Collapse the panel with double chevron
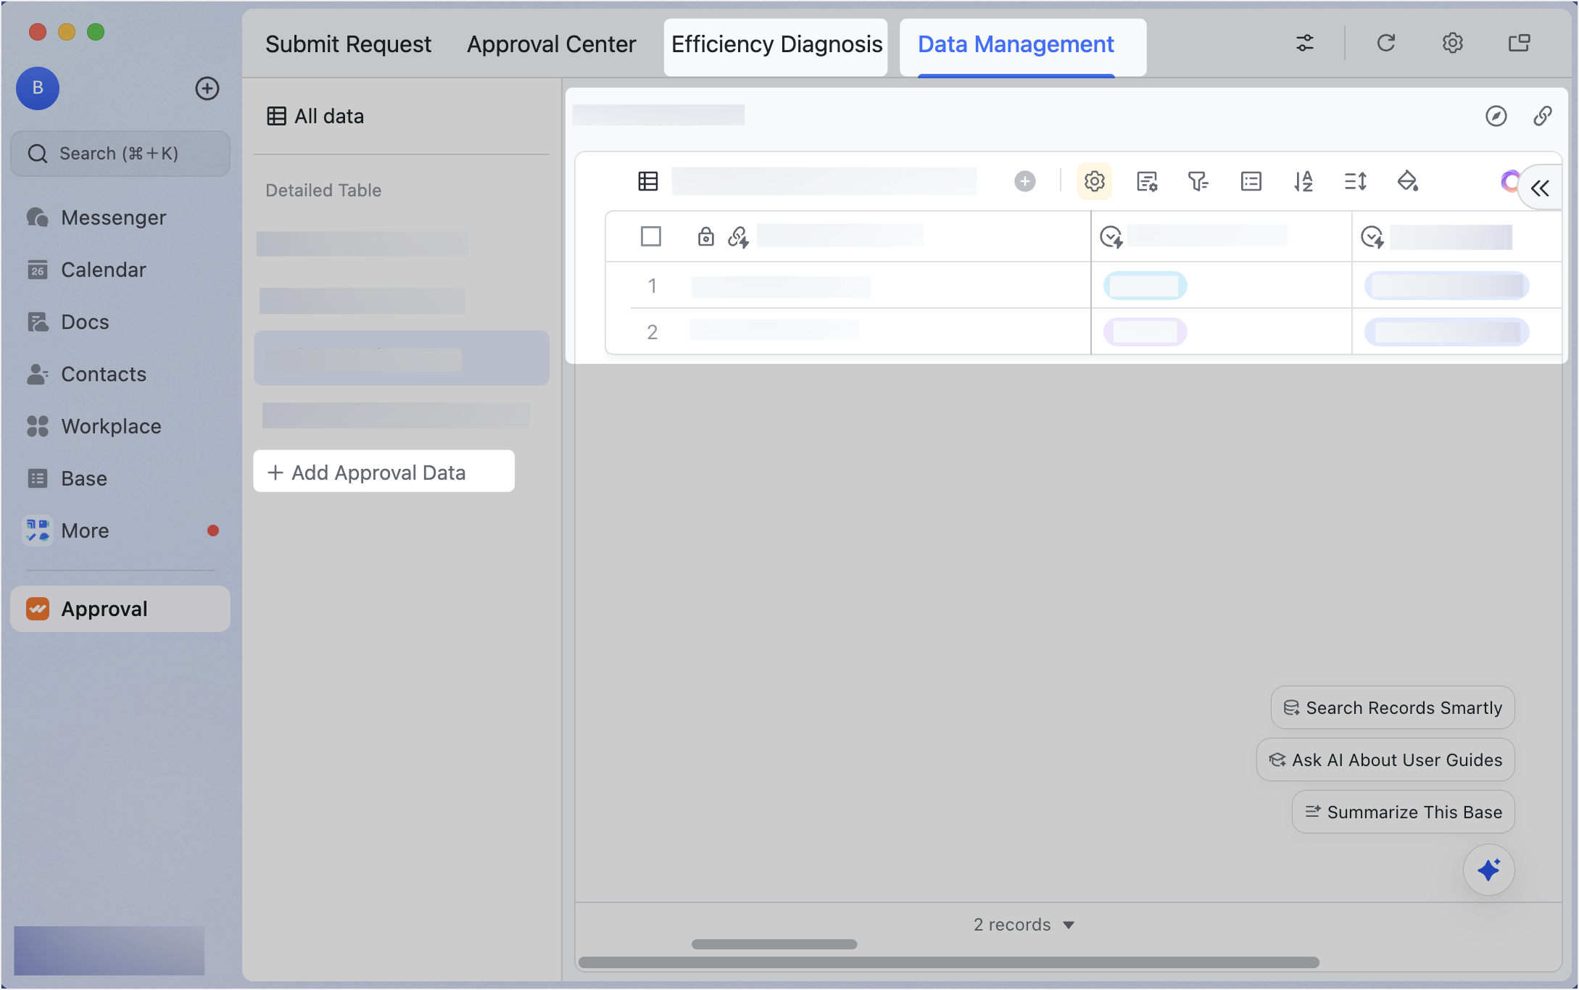This screenshot has height=990, width=1579. pyautogui.click(x=1540, y=188)
